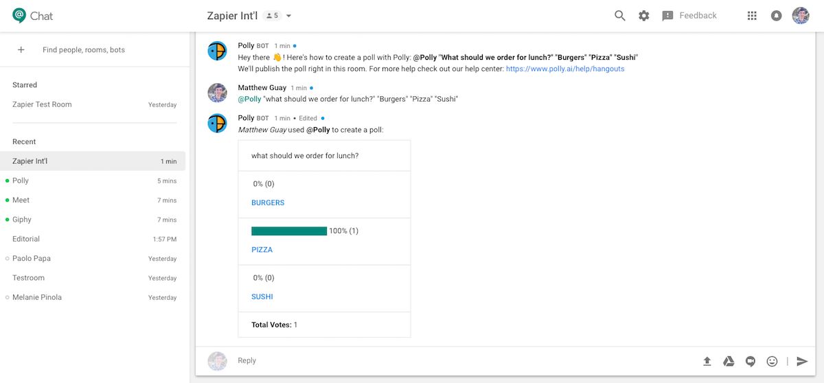Click the green PIZZA vote progress bar

point(289,231)
